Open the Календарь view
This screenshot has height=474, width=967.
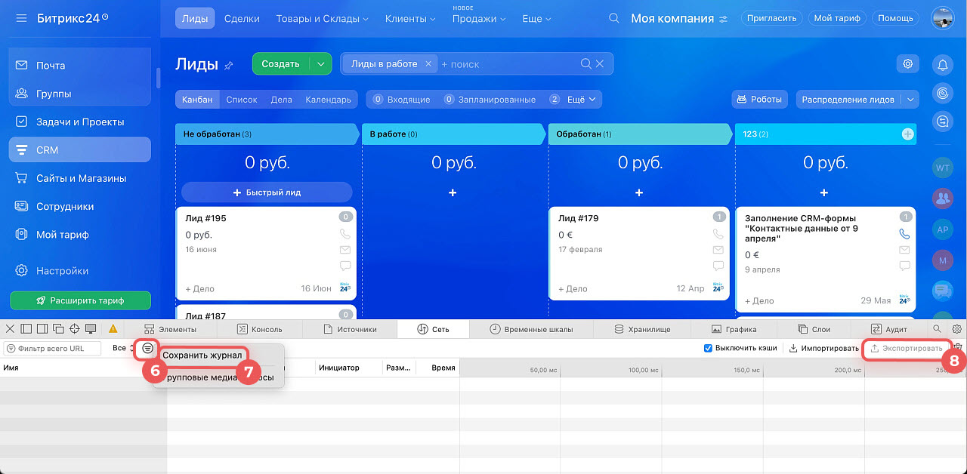coord(328,100)
